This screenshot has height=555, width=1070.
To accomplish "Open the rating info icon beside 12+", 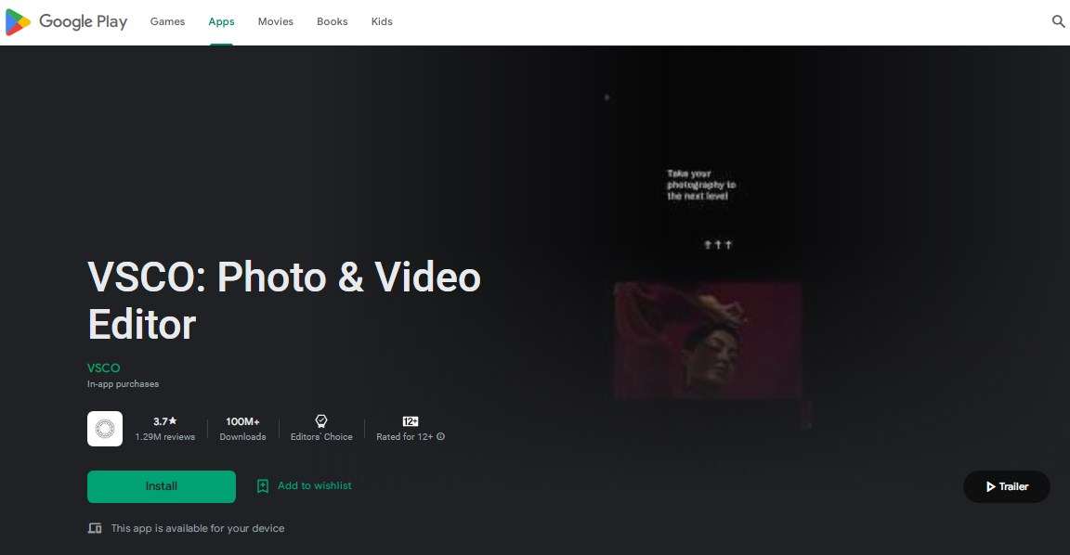I will (x=441, y=436).
